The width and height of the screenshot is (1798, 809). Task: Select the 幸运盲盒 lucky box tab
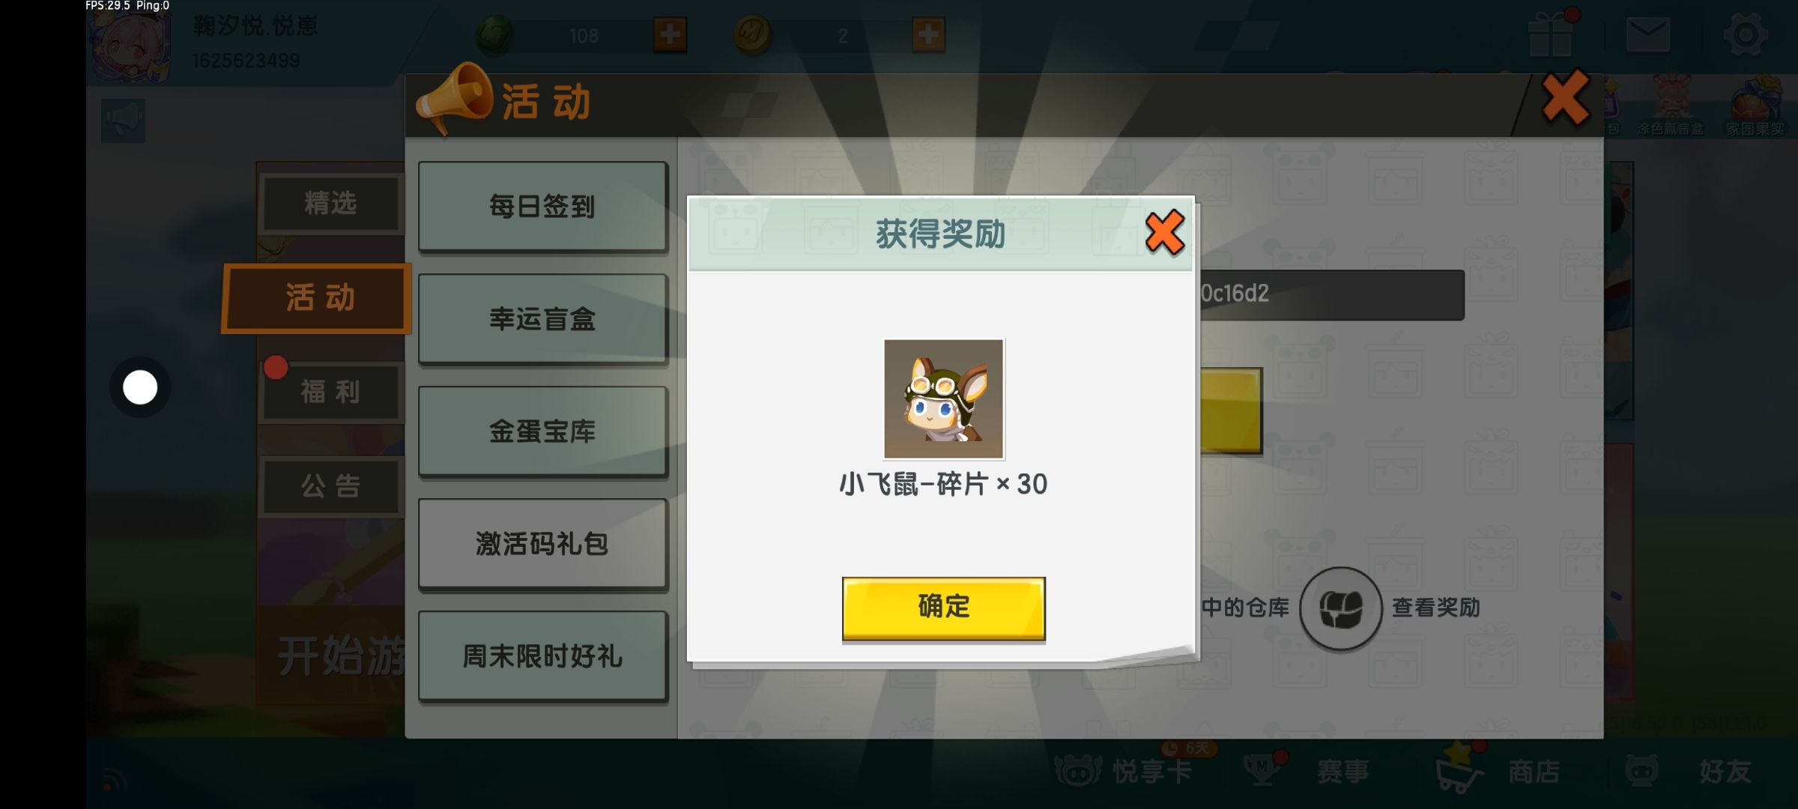tap(542, 319)
